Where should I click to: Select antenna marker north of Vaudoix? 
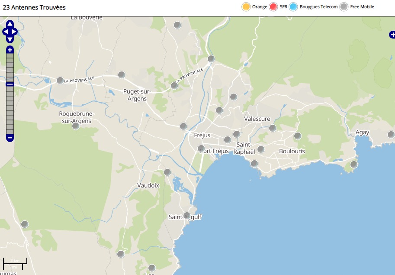point(167,172)
